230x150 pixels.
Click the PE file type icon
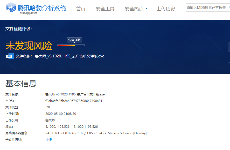(x=10, y=56)
